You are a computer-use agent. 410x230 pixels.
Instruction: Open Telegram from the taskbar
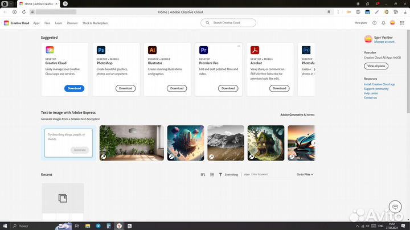click(99, 226)
